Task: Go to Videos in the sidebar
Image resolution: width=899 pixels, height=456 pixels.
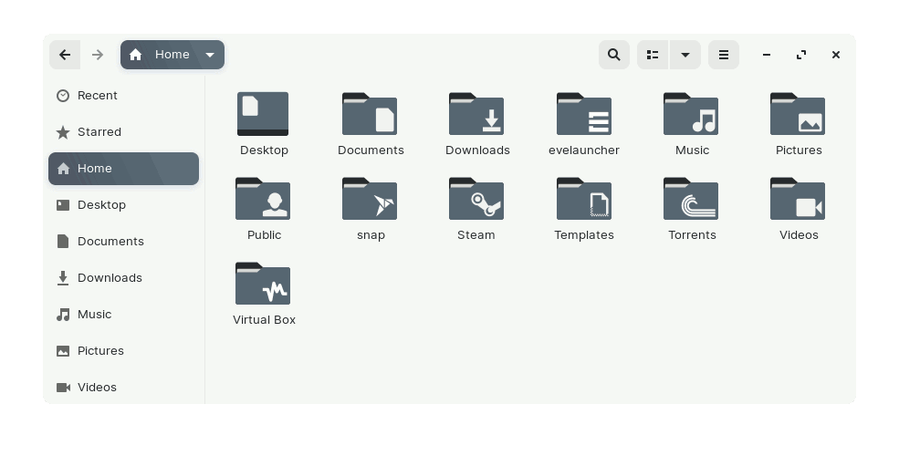Action: [x=124, y=388]
